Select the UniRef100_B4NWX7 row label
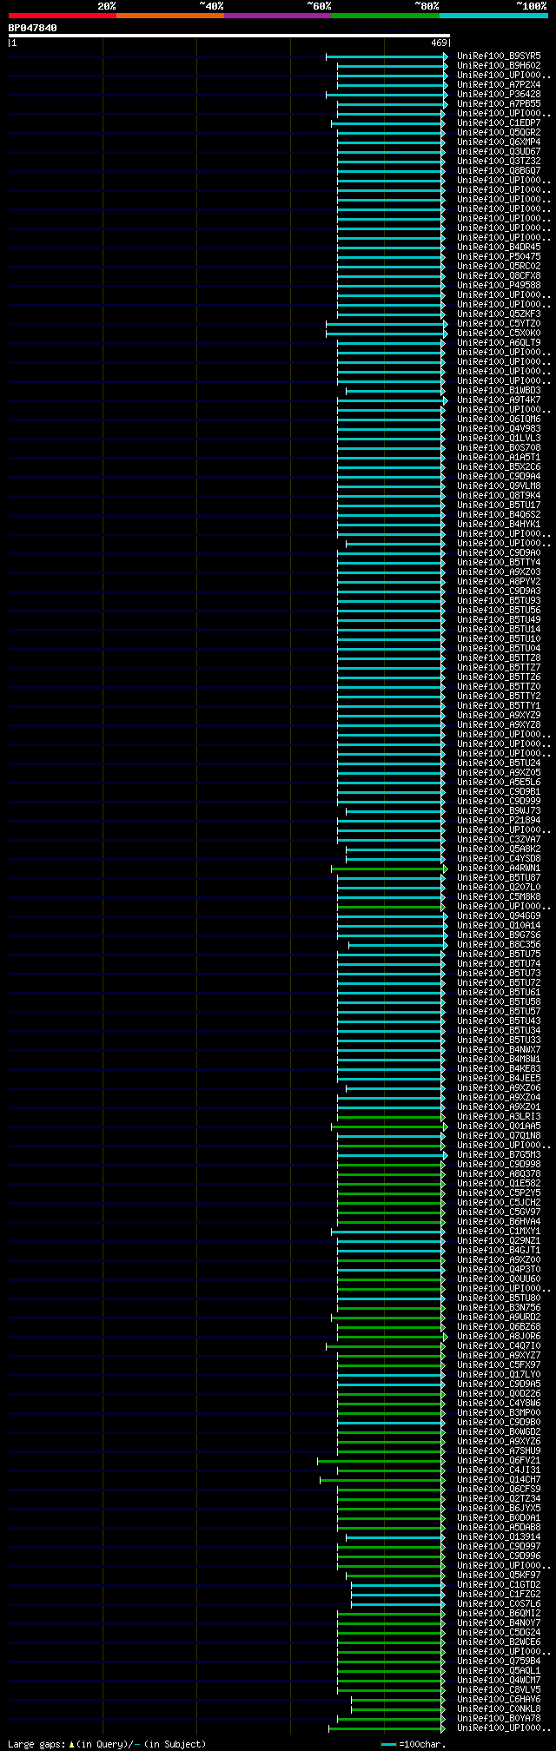This screenshot has width=556, height=1751. pos(499,1049)
